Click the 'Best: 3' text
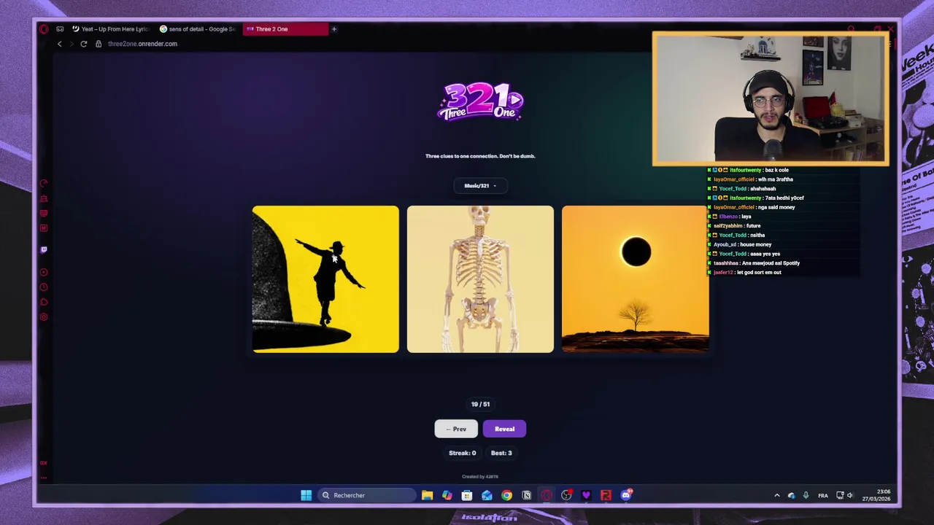Image resolution: width=934 pixels, height=525 pixels. tap(501, 453)
